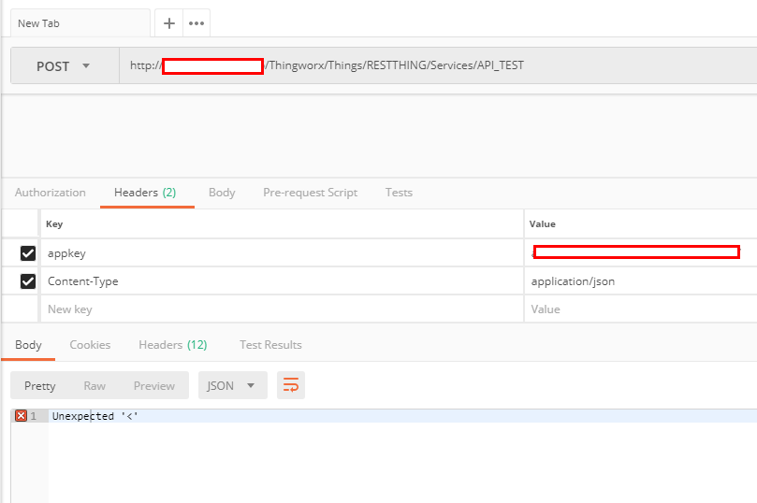Select the Preview view button
Image resolution: width=757 pixels, height=503 pixels.
(x=154, y=385)
